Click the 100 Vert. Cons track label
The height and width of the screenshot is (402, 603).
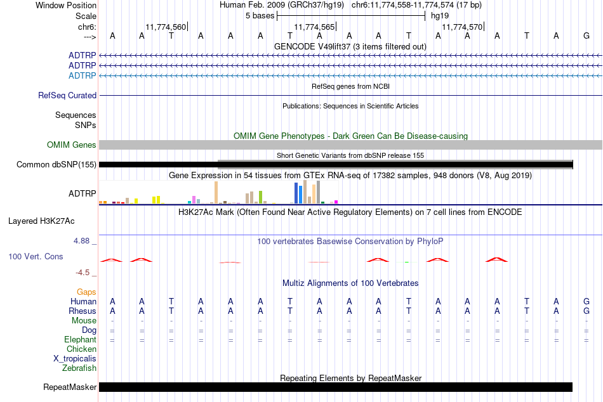(x=36, y=256)
